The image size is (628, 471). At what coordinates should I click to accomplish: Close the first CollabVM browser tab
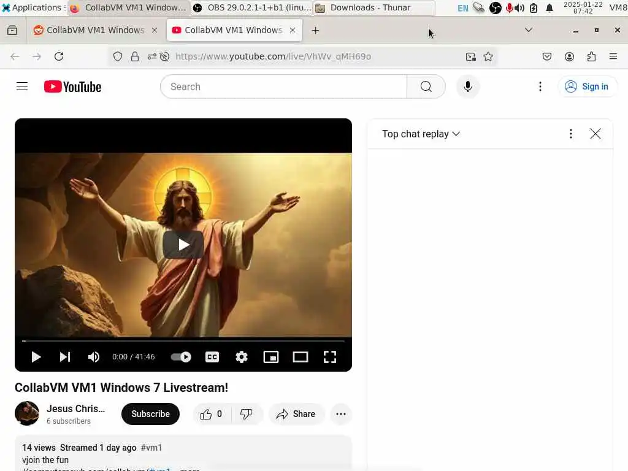[154, 30]
